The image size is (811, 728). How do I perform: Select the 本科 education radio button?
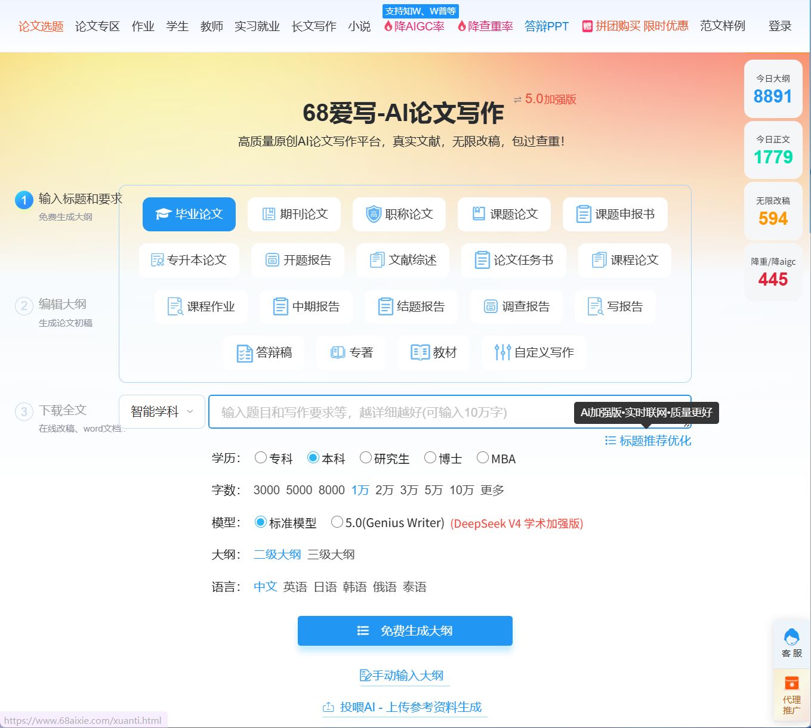point(313,458)
